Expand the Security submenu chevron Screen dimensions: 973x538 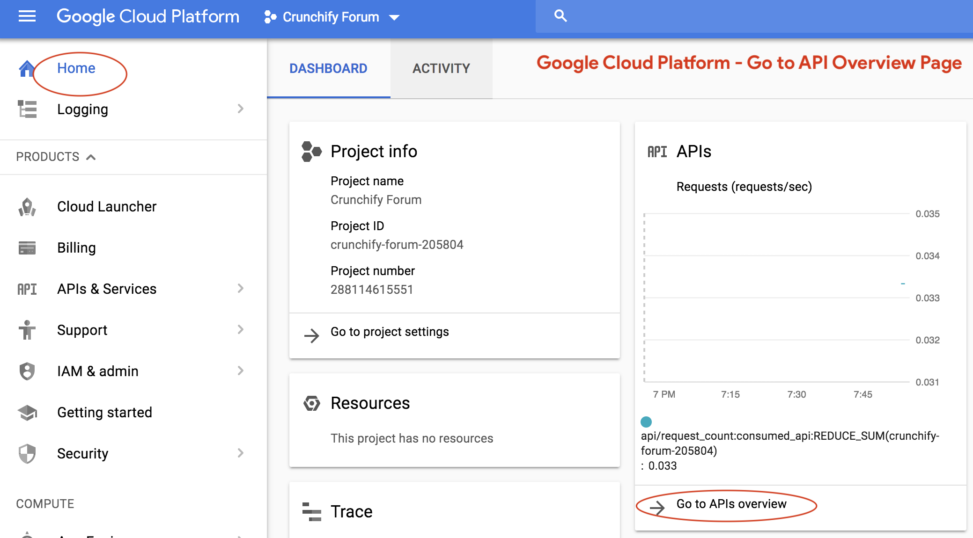pos(241,453)
